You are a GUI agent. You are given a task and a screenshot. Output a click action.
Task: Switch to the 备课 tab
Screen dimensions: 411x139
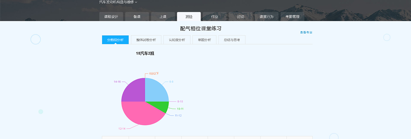point(137,17)
